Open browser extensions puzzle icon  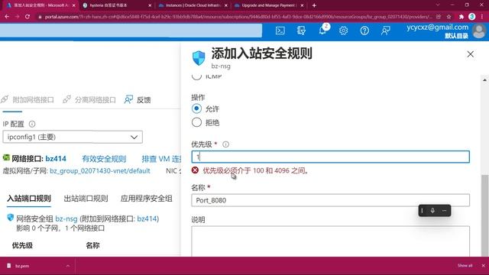[x=461, y=17]
